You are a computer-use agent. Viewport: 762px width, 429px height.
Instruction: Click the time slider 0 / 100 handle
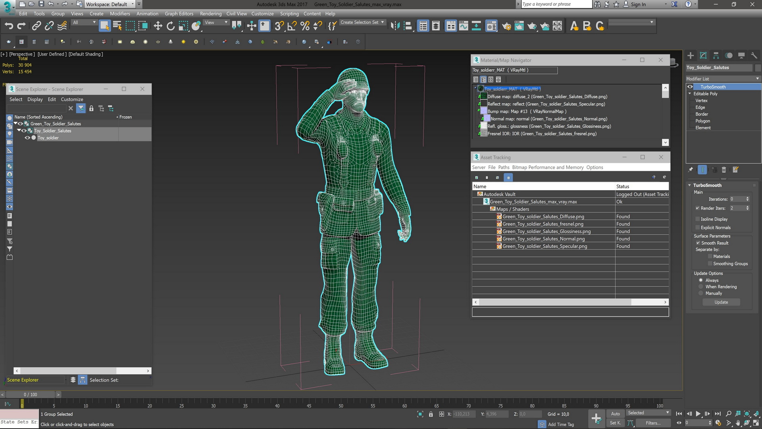click(x=30, y=394)
